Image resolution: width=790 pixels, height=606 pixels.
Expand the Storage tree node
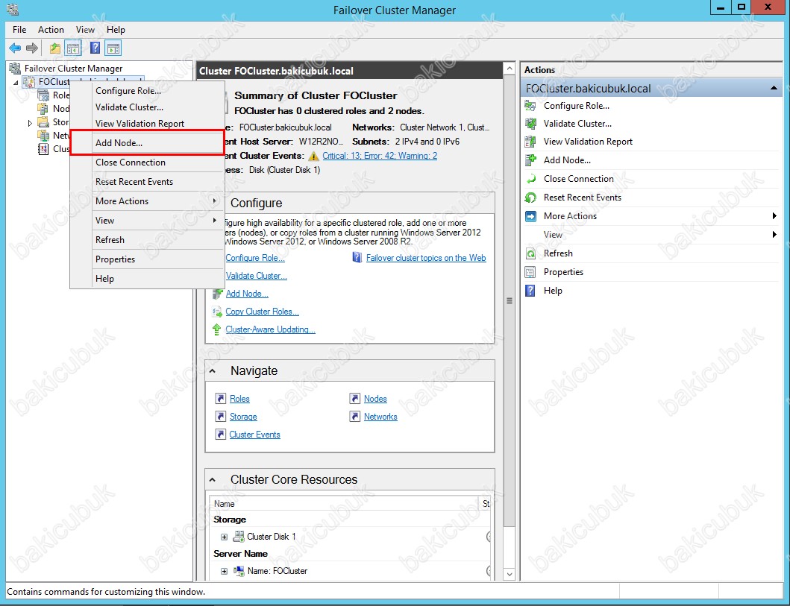[30, 122]
